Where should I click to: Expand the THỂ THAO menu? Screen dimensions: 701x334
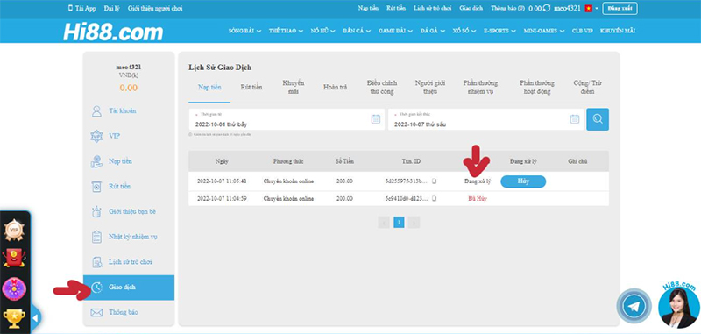[x=287, y=31]
